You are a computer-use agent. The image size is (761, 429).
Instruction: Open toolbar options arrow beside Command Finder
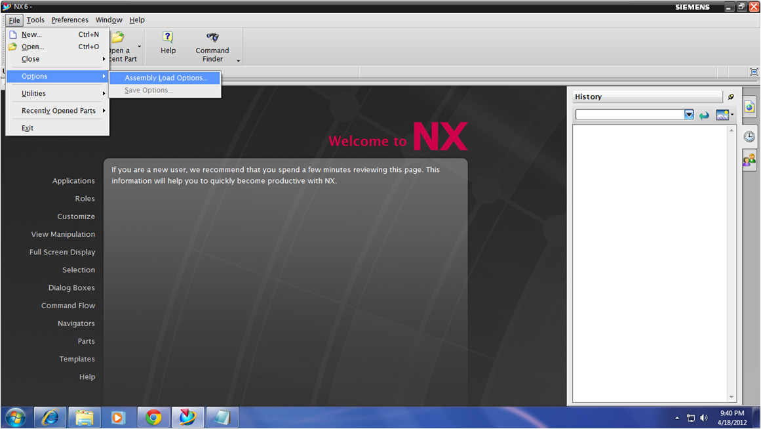pyautogui.click(x=239, y=61)
